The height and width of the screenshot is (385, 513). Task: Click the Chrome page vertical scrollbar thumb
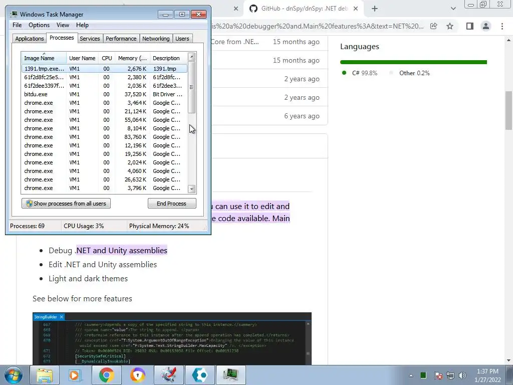tap(508, 110)
